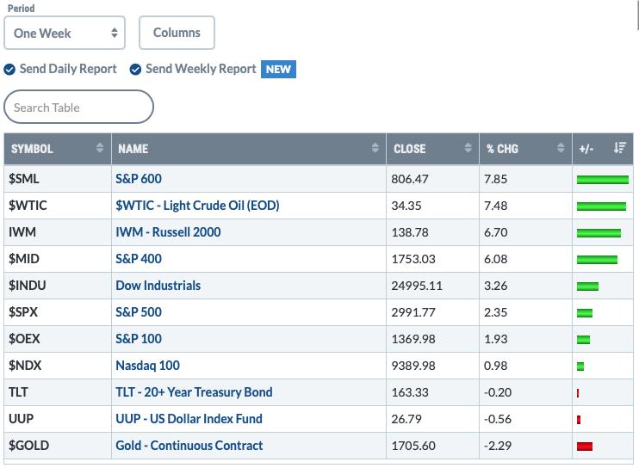The width and height of the screenshot is (639, 468).
Task: Click the close value 24995.11
Action: pyautogui.click(x=417, y=286)
